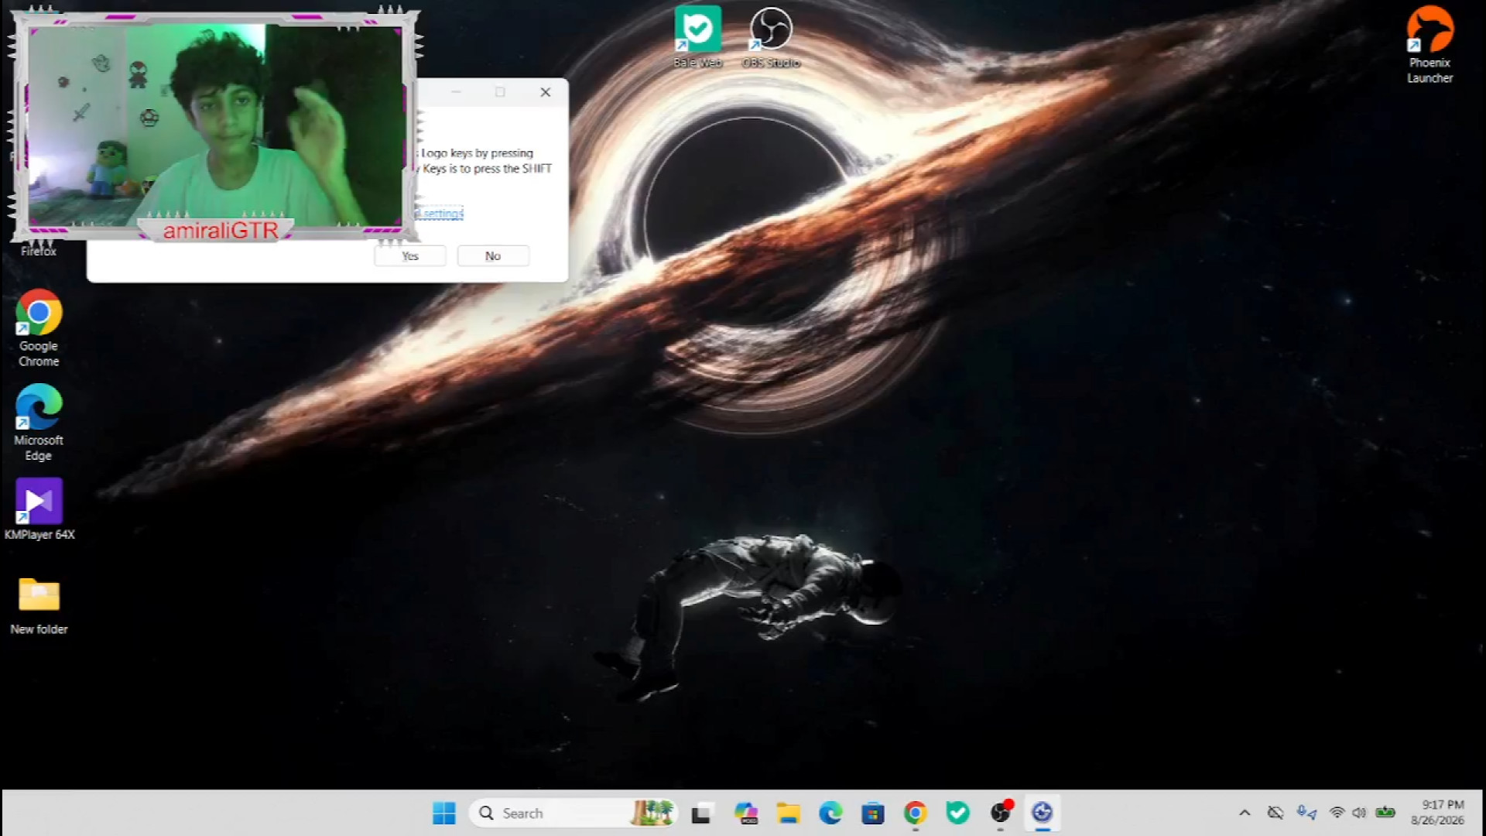The image size is (1486, 836).
Task: Open the settings link in the dialog
Action: click(x=440, y=214)
